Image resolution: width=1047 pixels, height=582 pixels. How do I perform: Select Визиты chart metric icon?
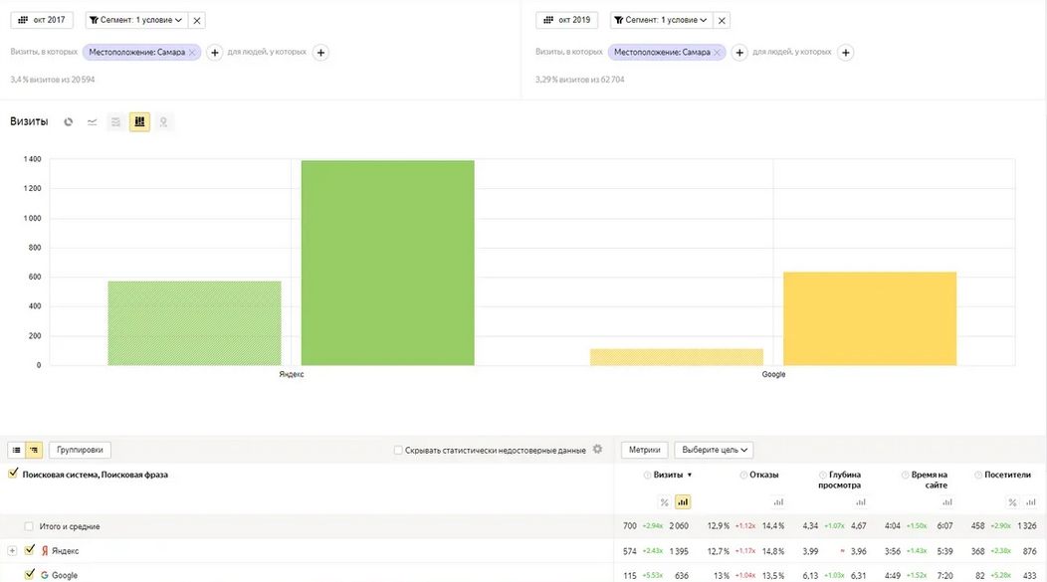tap(683, 501)
